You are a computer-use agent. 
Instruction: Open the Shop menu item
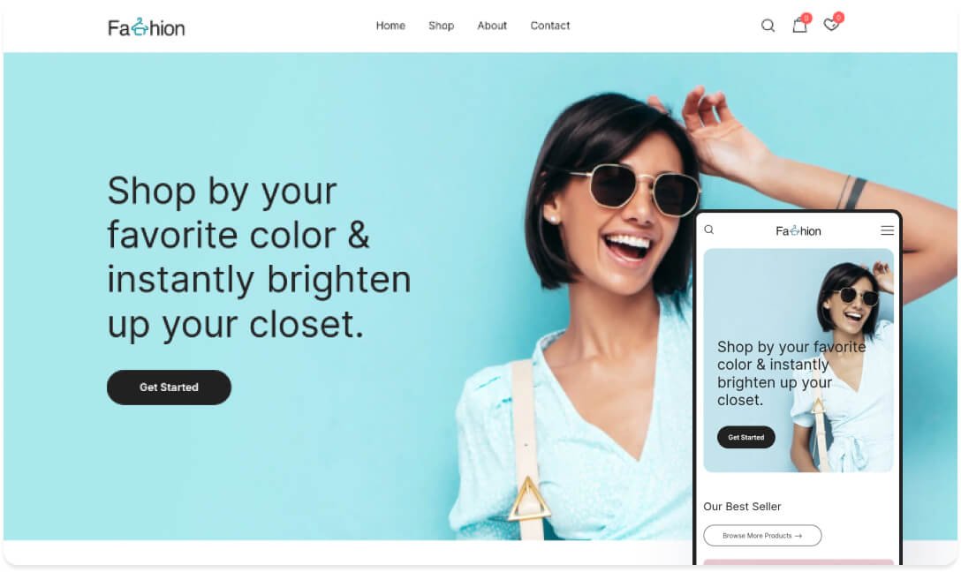[442, 26]
